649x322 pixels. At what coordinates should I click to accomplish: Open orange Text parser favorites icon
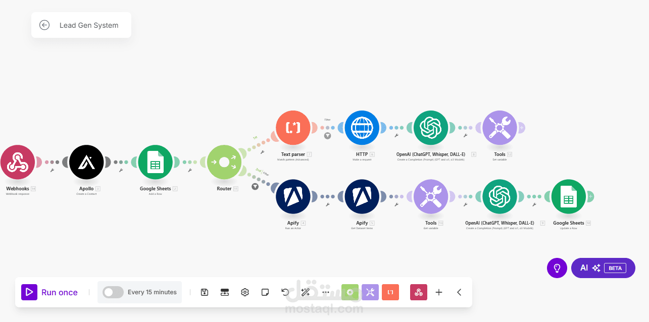coord(390,292)
